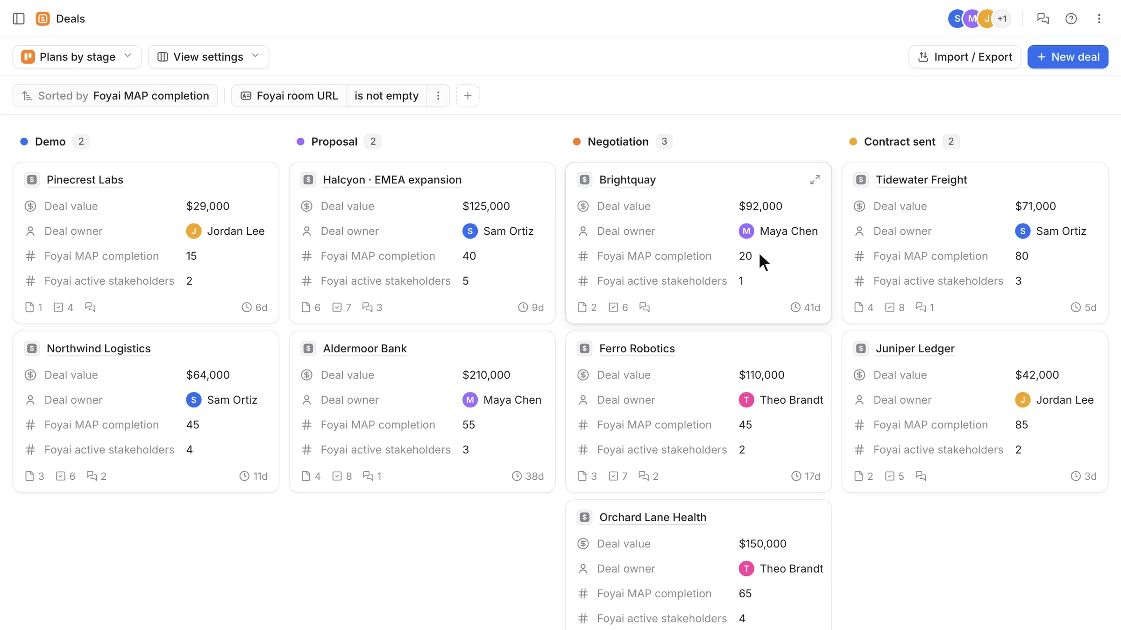
Task: Click the Tidewater Freight deal title
Action: (921, 180)
